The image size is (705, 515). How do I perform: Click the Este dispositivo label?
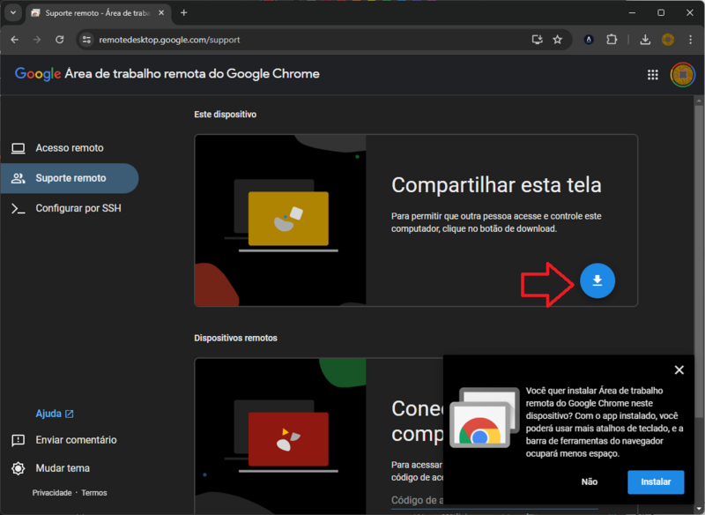point(226,115)
